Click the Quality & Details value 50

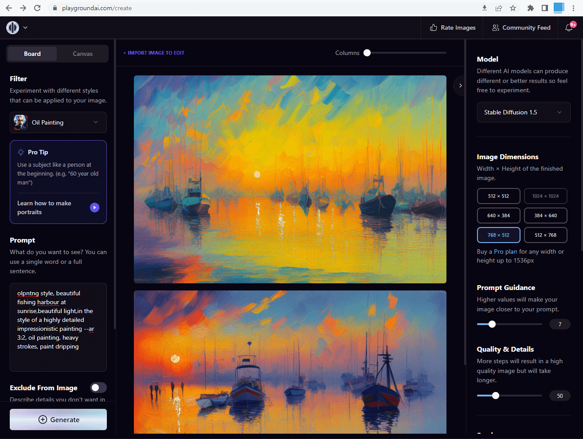560,396
